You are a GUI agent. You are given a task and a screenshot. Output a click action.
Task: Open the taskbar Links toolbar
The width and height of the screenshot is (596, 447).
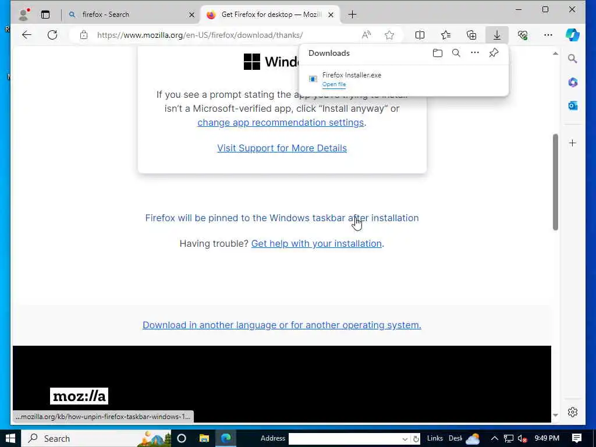[435, 438]
